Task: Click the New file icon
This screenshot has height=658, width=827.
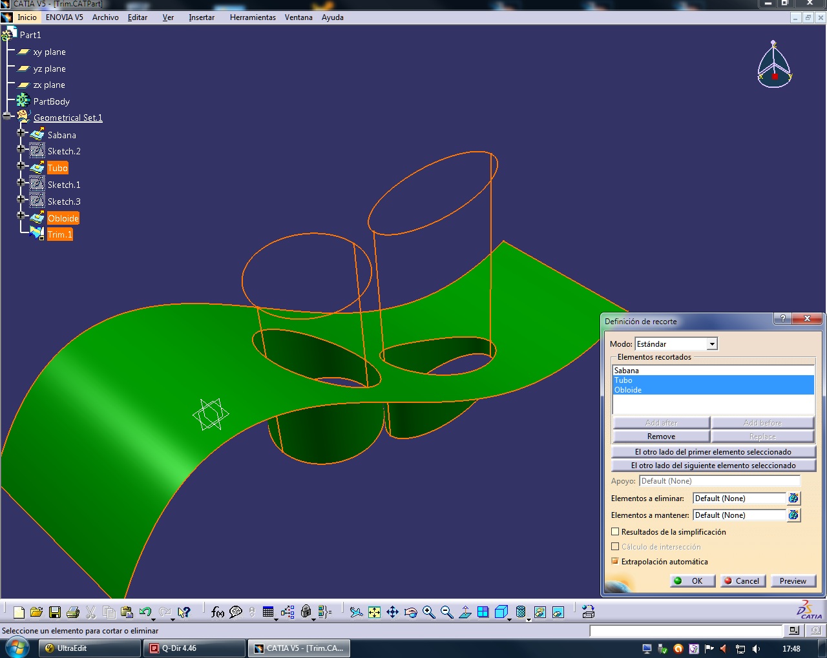Action: tap(19, 612)
